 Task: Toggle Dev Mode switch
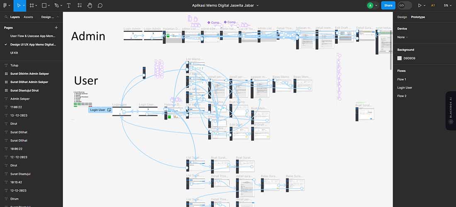click(x=405, y=5)
